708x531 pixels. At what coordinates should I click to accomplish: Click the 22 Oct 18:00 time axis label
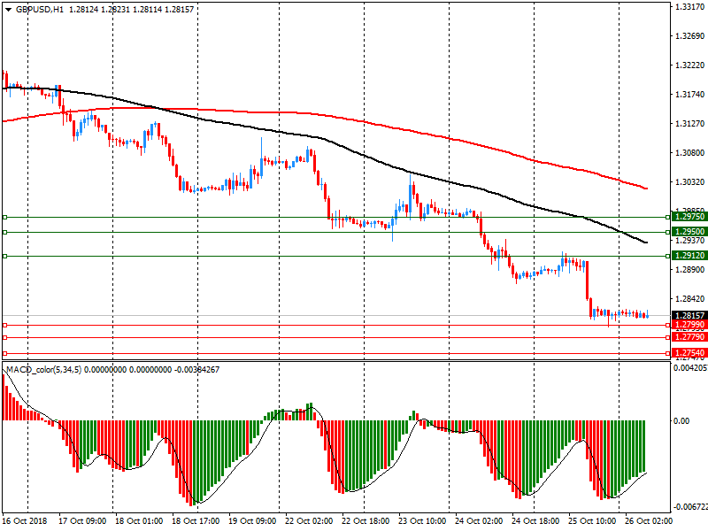click(x=366, y=520)
